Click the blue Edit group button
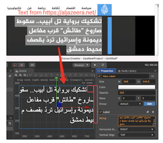The image size is (163, 143). (149, 104)
